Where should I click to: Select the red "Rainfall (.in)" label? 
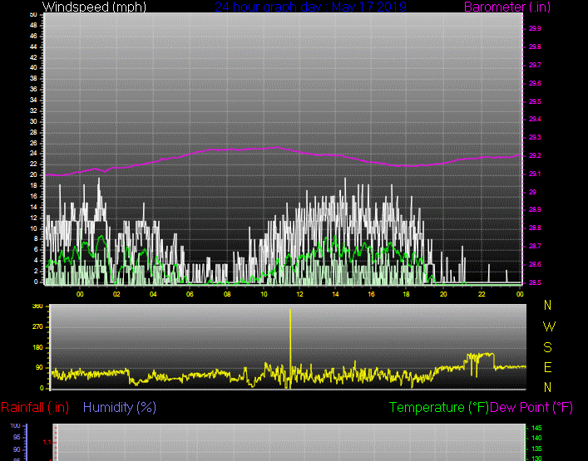click(x=35, y=407)
